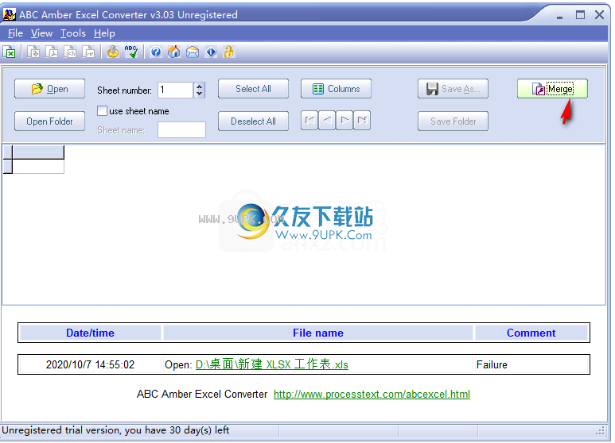
Task: Go to last record navigation button
Action: point(362,120)
